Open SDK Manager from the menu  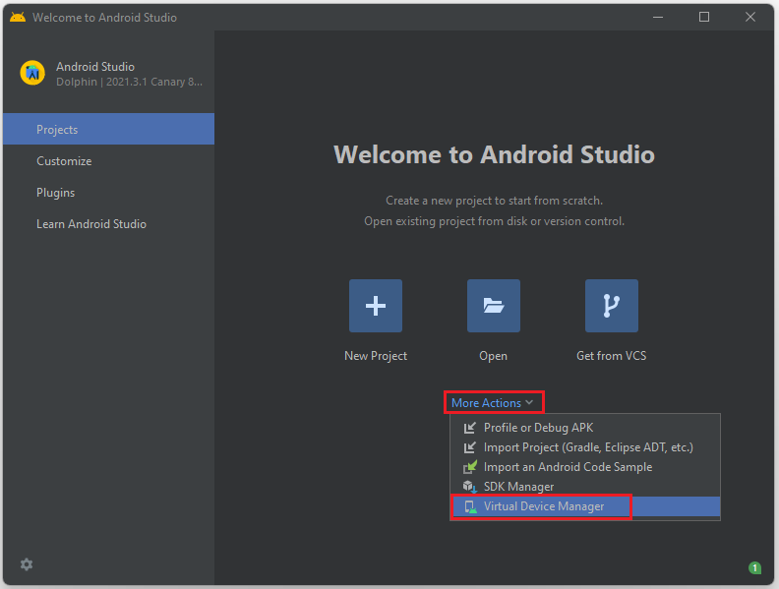coord(585,487)
